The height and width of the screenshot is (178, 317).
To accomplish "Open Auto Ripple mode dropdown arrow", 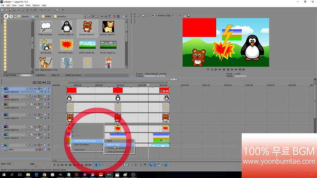I will (x=162, y=165).
